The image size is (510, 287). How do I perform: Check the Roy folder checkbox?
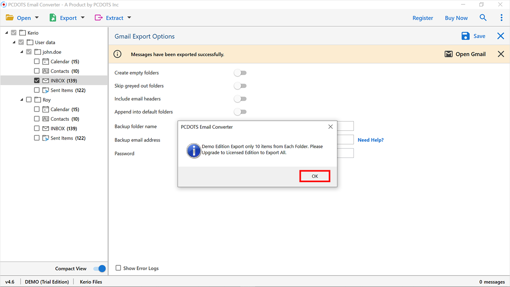pyautogui.click(x=29, y=100)
